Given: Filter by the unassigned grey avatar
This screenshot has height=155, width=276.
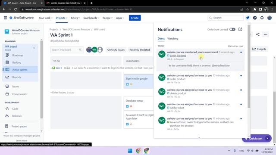Looking at the screenshot, I should (x=100, y=50).
